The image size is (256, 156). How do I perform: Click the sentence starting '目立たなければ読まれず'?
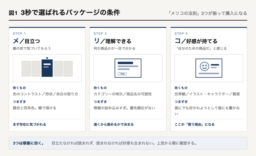point(124,143)
